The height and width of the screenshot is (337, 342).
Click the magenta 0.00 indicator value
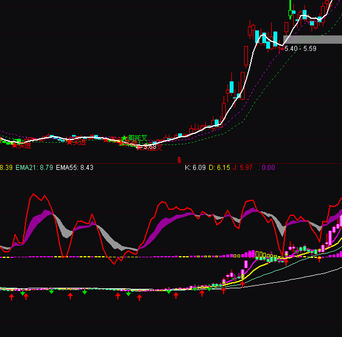tap(267, 167)
